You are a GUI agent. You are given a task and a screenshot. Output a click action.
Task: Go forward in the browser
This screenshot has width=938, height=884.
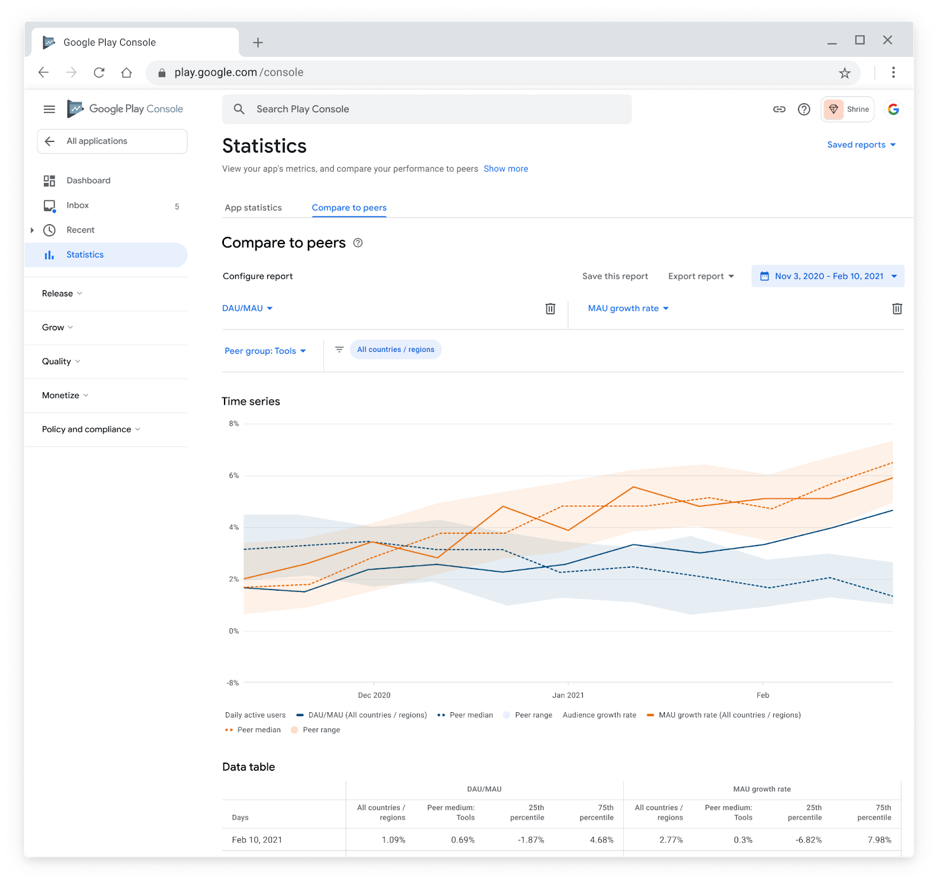(x=72, y=72)
